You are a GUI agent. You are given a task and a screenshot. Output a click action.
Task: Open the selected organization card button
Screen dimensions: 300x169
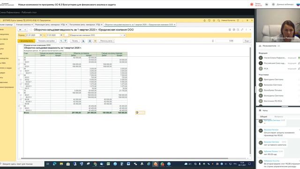point(124,35)
